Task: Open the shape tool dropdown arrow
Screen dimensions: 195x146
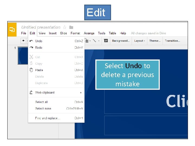Action: point(90,41)
